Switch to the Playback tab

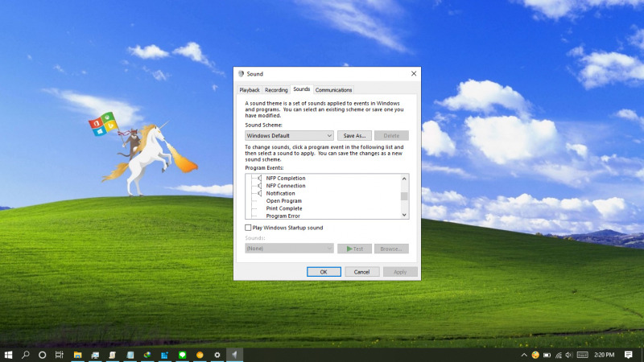(x=249, y=90)
